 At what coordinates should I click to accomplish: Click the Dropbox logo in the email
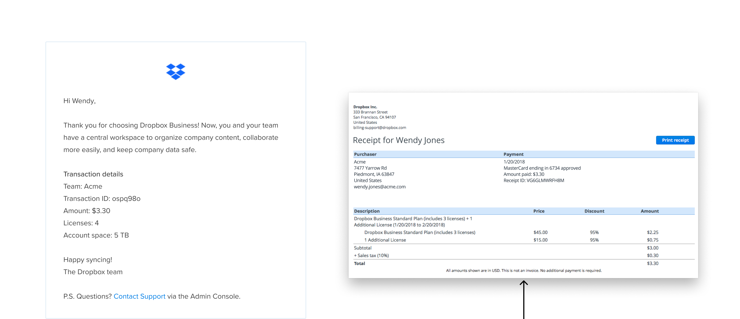(175, 71)
